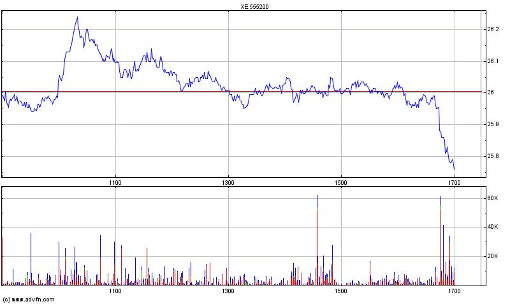This screenshot has width=510, height=304.
Task: Click the chart title XE:555200
Action: (254, 7)
